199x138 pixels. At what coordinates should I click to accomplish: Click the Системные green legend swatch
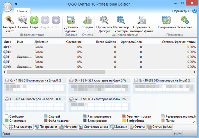7,121
